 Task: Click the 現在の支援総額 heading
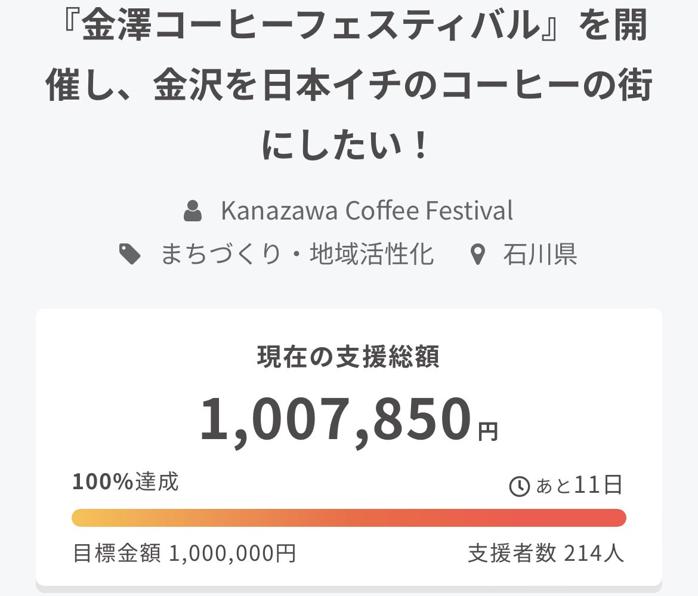(348, 357)
